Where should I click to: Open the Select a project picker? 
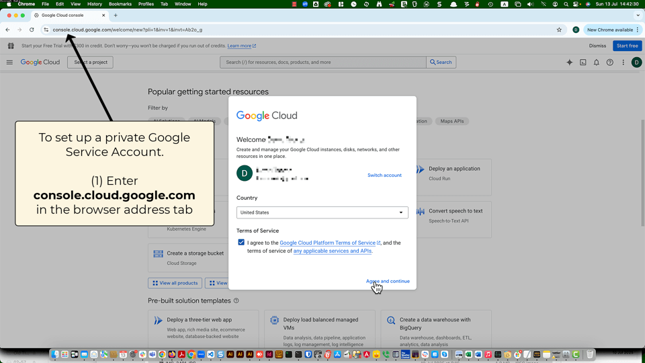pos(91,62)
